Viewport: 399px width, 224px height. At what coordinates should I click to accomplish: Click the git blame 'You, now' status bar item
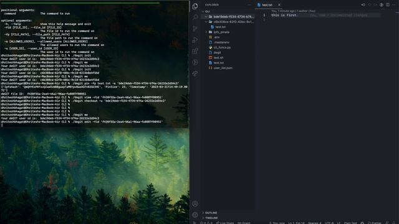coord(277,223)
